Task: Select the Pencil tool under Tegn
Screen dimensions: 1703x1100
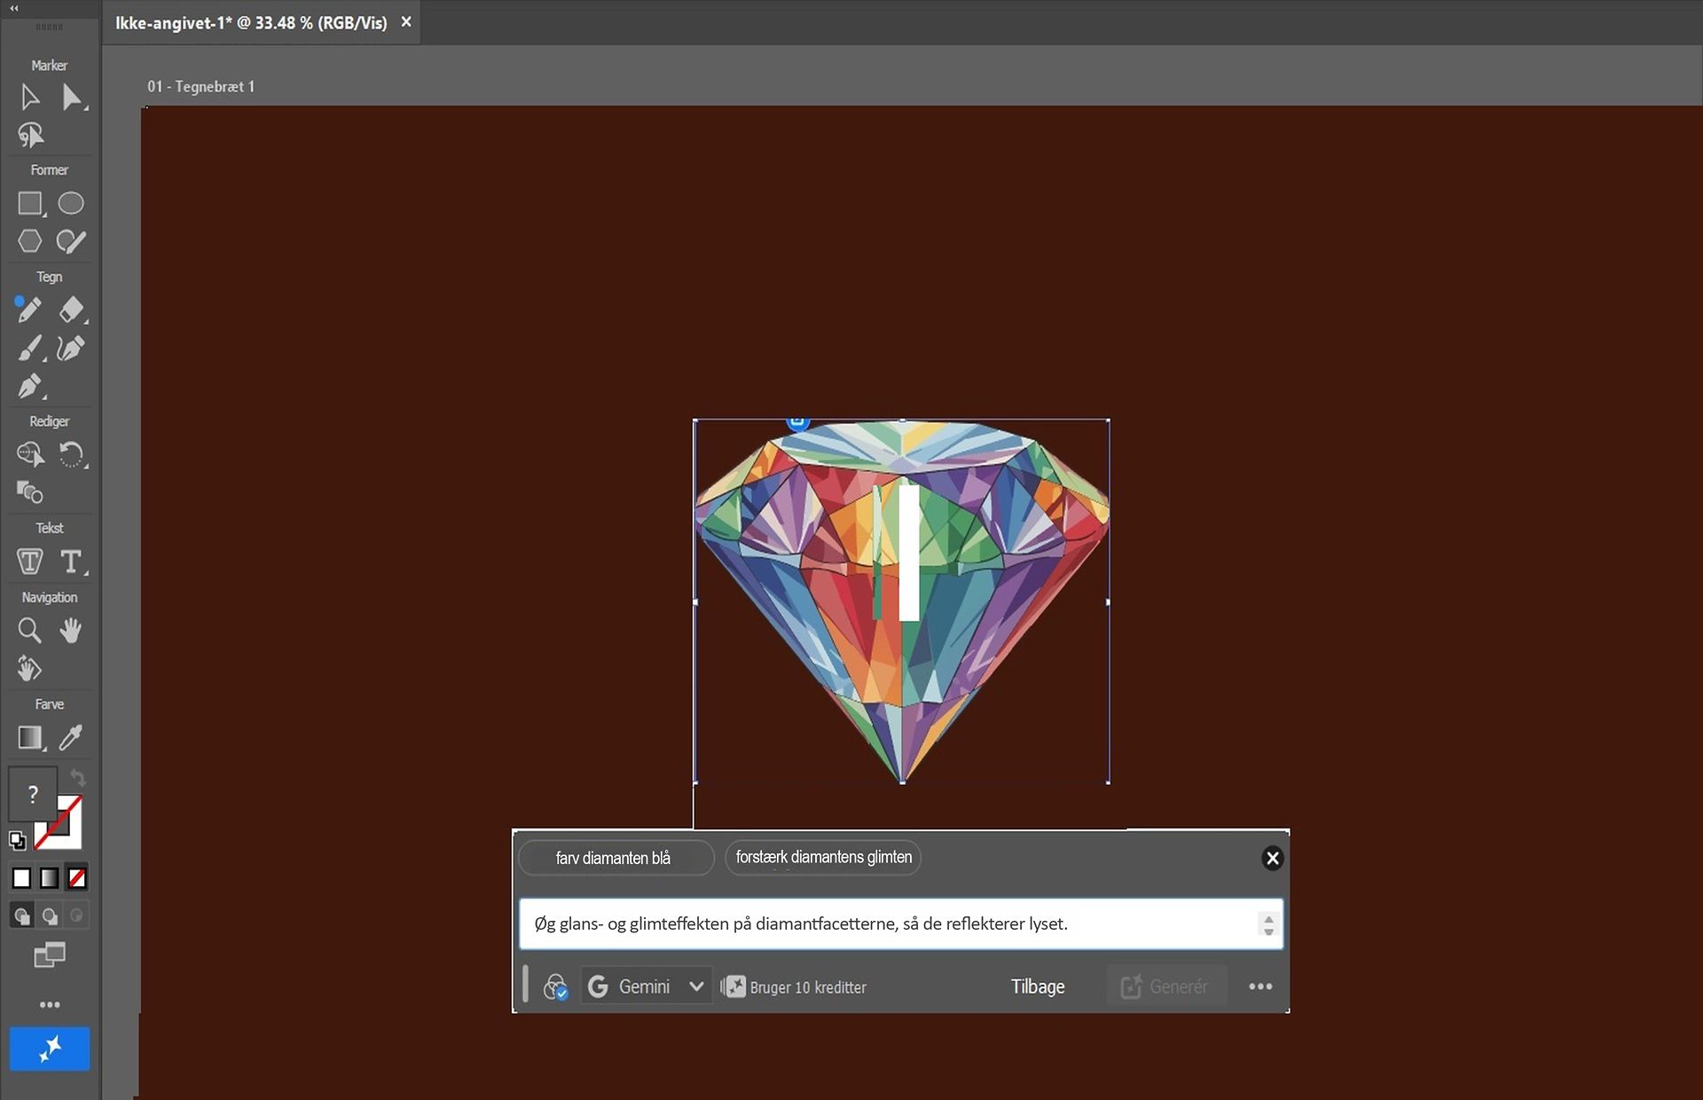Action: pos(28,309)
